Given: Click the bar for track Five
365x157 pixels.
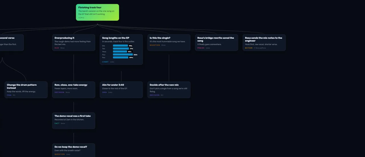Looking at the screenshot, I should pos(121,57).
